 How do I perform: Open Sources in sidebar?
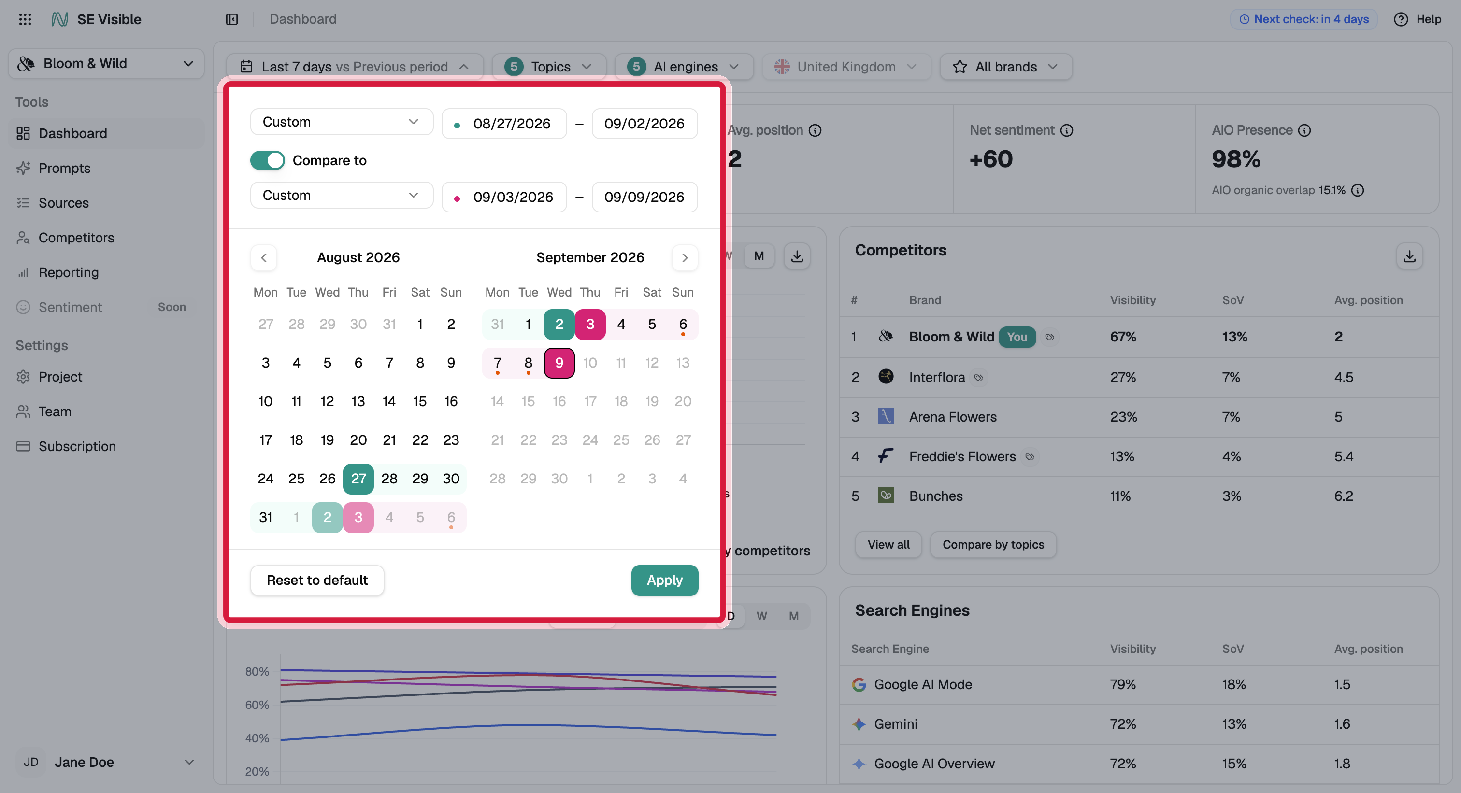click(x=106, y=203)
